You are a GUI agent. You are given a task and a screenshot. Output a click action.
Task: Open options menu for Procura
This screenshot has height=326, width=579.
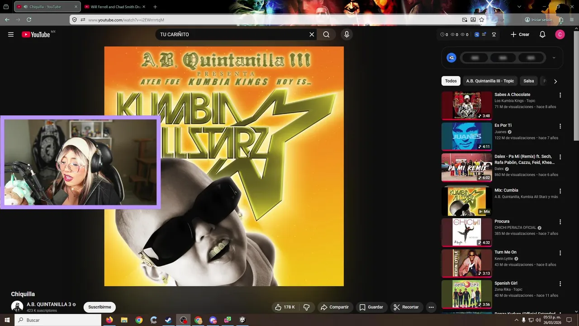[x=560, y=222]
